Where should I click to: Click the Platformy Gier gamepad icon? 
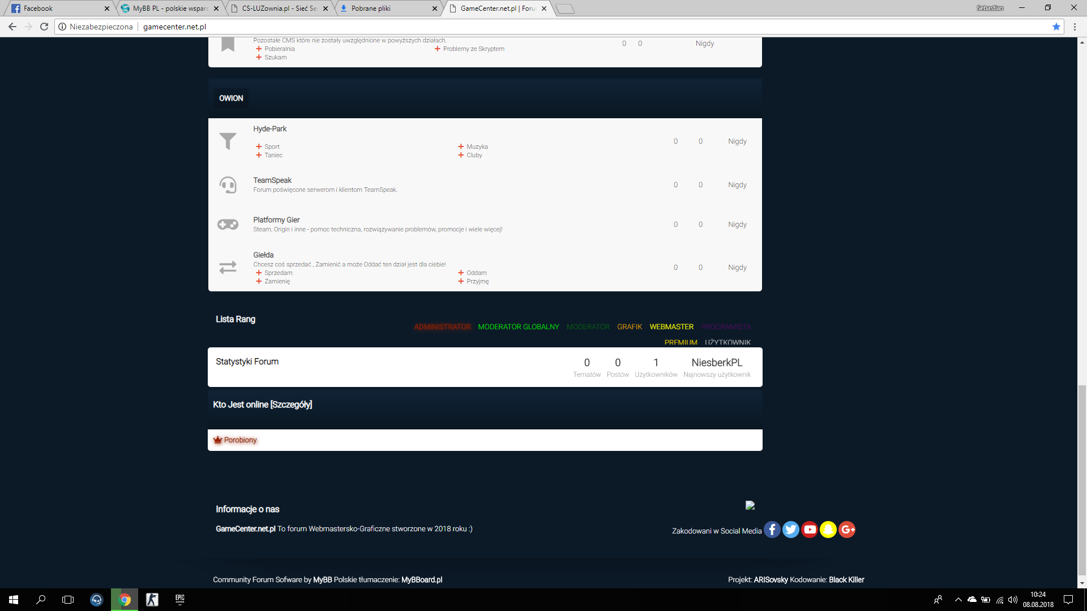tap(228, 225)
